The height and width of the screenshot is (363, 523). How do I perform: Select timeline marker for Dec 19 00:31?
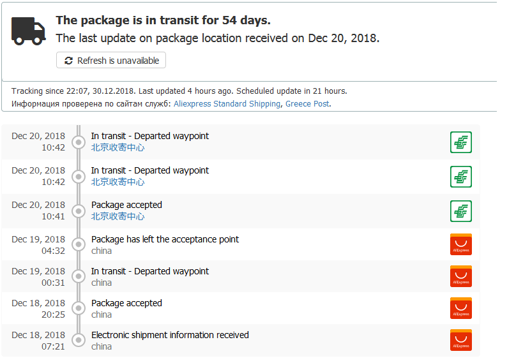(x=79, y=276)
